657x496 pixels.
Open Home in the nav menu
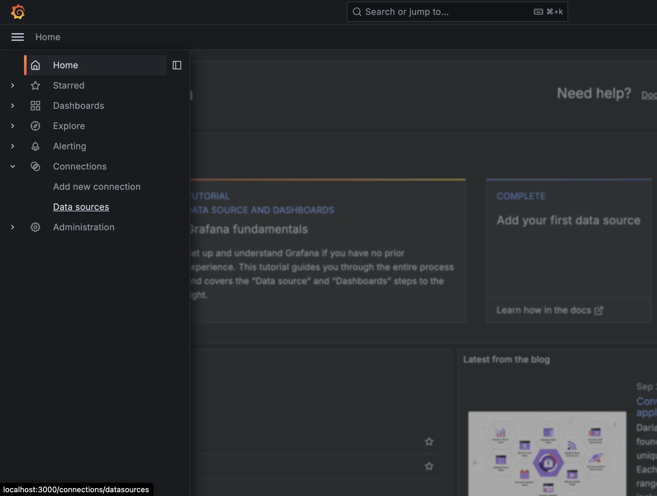click(95, 65)
